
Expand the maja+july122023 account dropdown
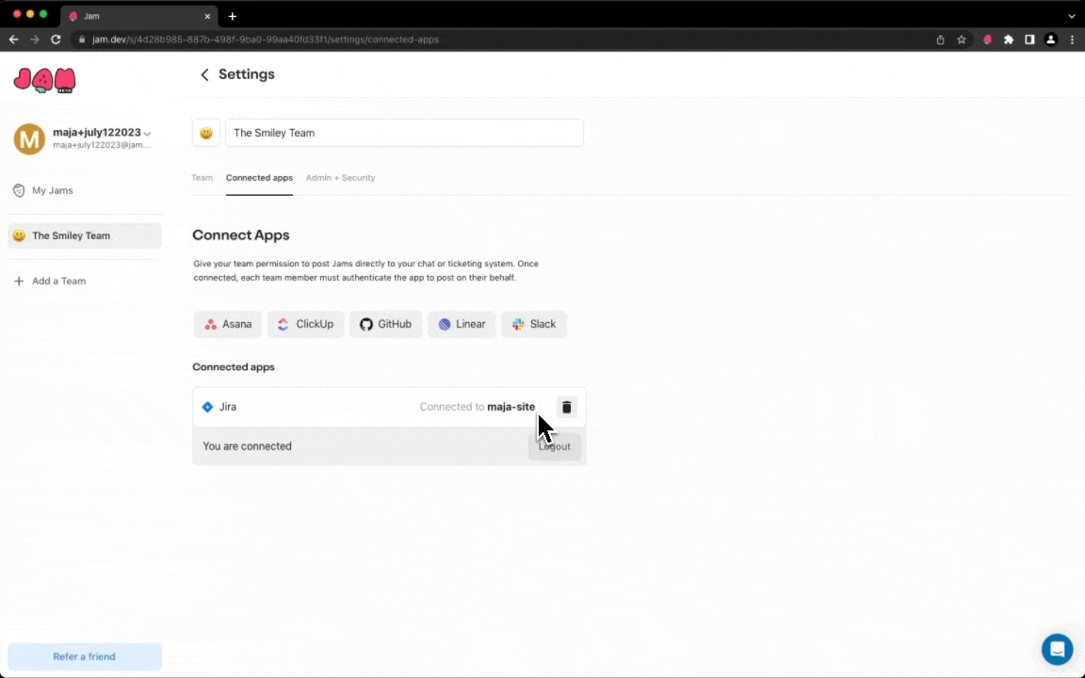(147, 134)
